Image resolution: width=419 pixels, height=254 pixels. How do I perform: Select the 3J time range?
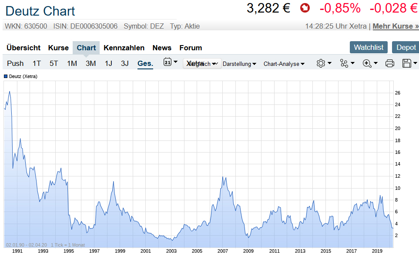pos(125,63)
